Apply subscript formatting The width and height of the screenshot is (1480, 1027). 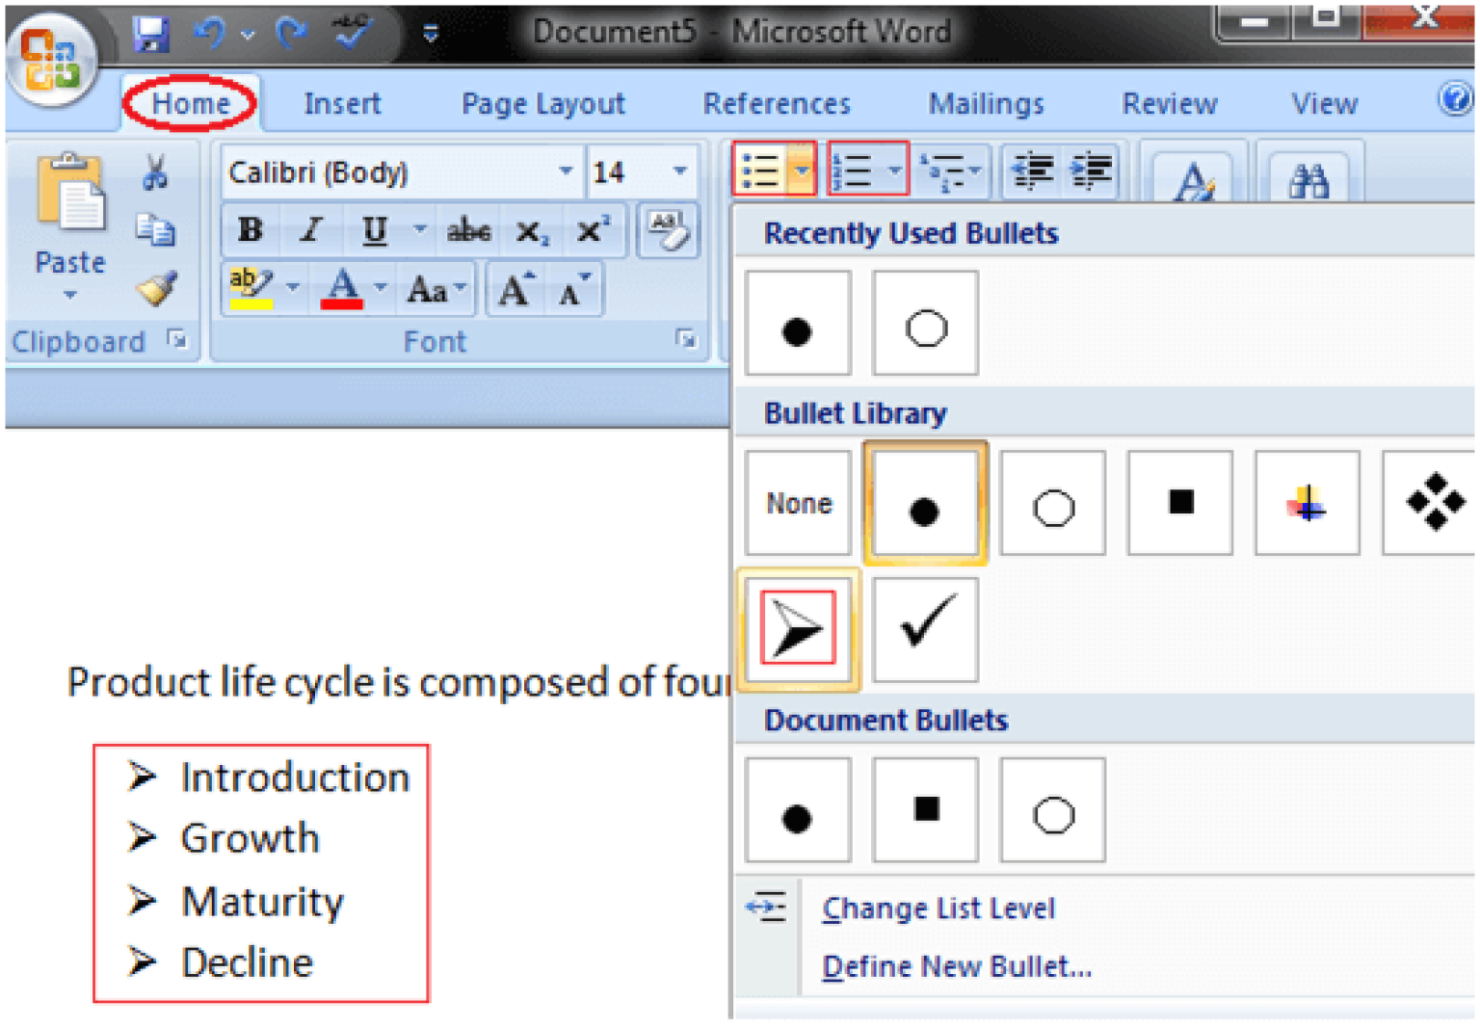coord(531,230)
